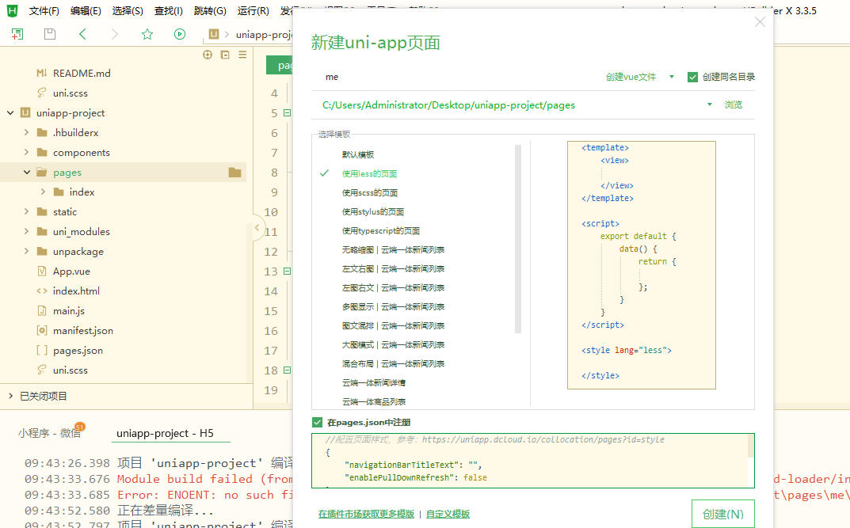
Task: Click the 创建(N) button
Action: point(723,514)
